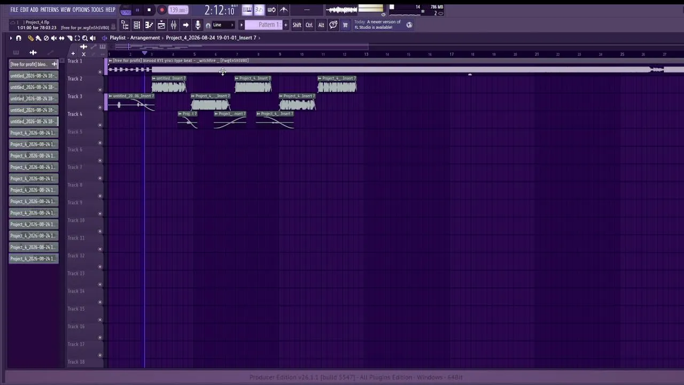This screenshot has height=385, width=684.
Task: Select the Mute tool in playlist
Action: pos(53,38)
